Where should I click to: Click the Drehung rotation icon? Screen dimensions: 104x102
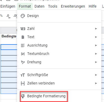click(23, 62)
